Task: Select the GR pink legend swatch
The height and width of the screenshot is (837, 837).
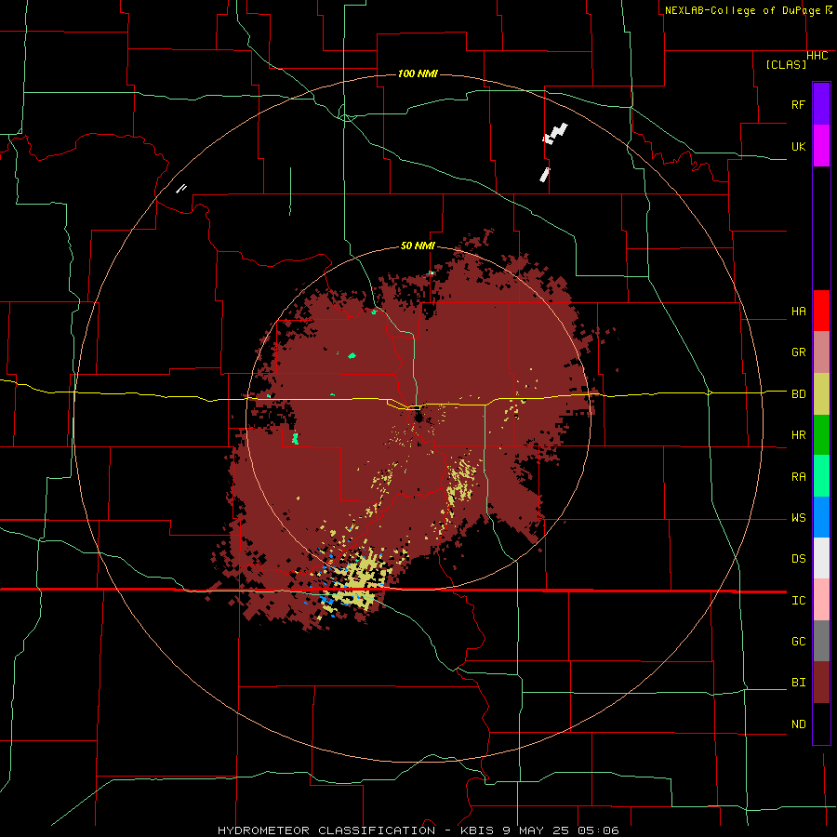Action: (x=821, y=352)
